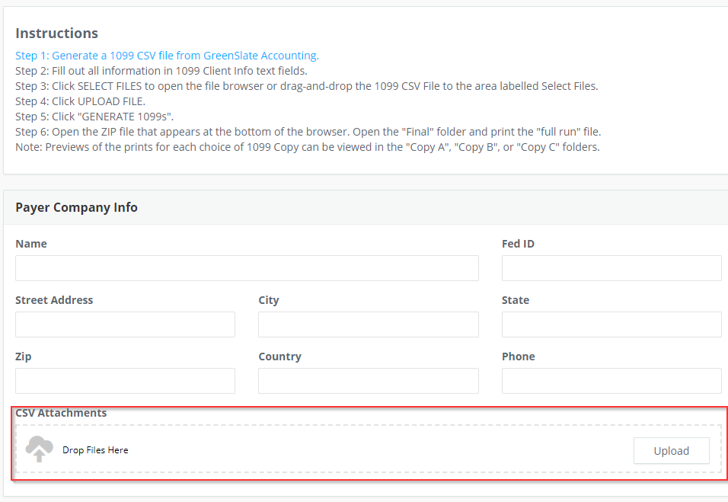
Task: Click the State input box
Action: pos(611,325)
